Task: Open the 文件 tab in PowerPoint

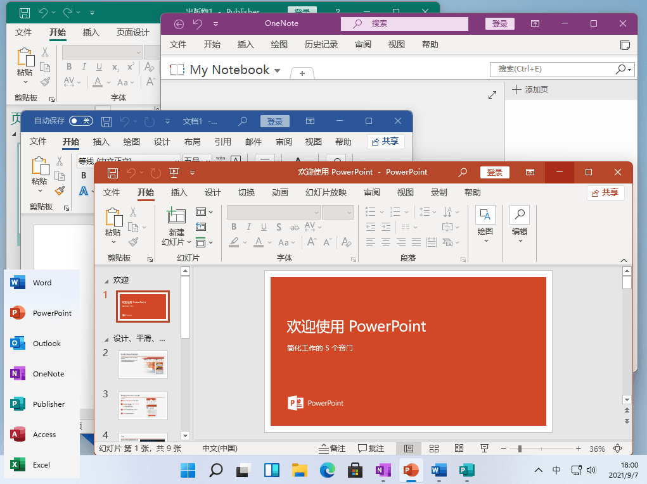Action: pyautogui.click(x=112, y=192)
